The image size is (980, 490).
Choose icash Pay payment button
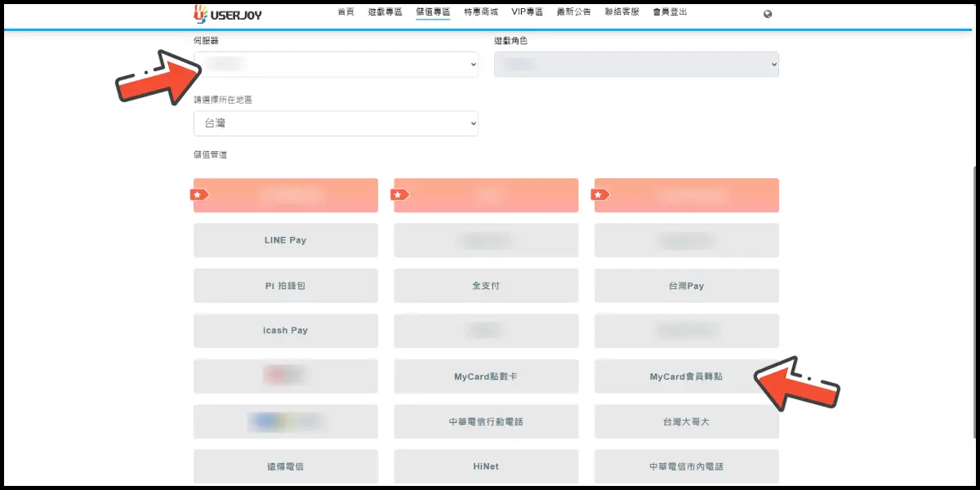[x=286, y=331]
